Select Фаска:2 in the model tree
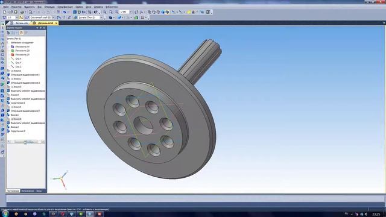Viewport: 386px width, 217px height. 14,127
